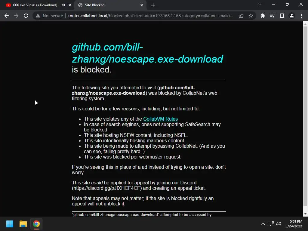Screen dimensions: 308x231
Task: Click the address bar URL field
Action: [x=151, y=16]
